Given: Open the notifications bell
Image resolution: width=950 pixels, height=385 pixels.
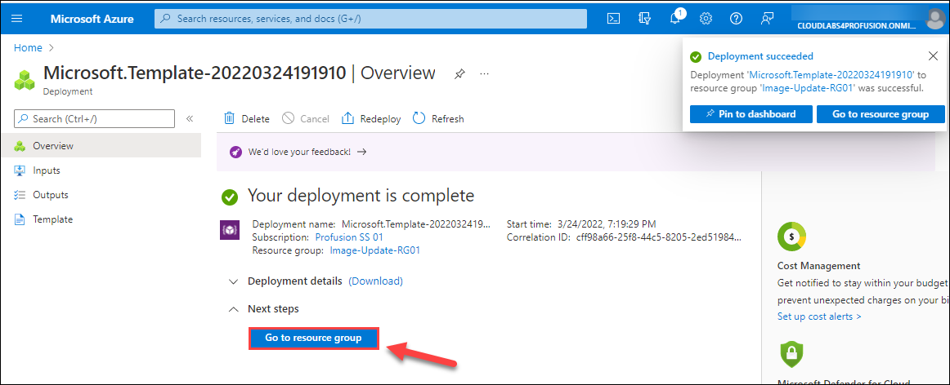Looking at the screenshot, I should (x=675, y=19).
